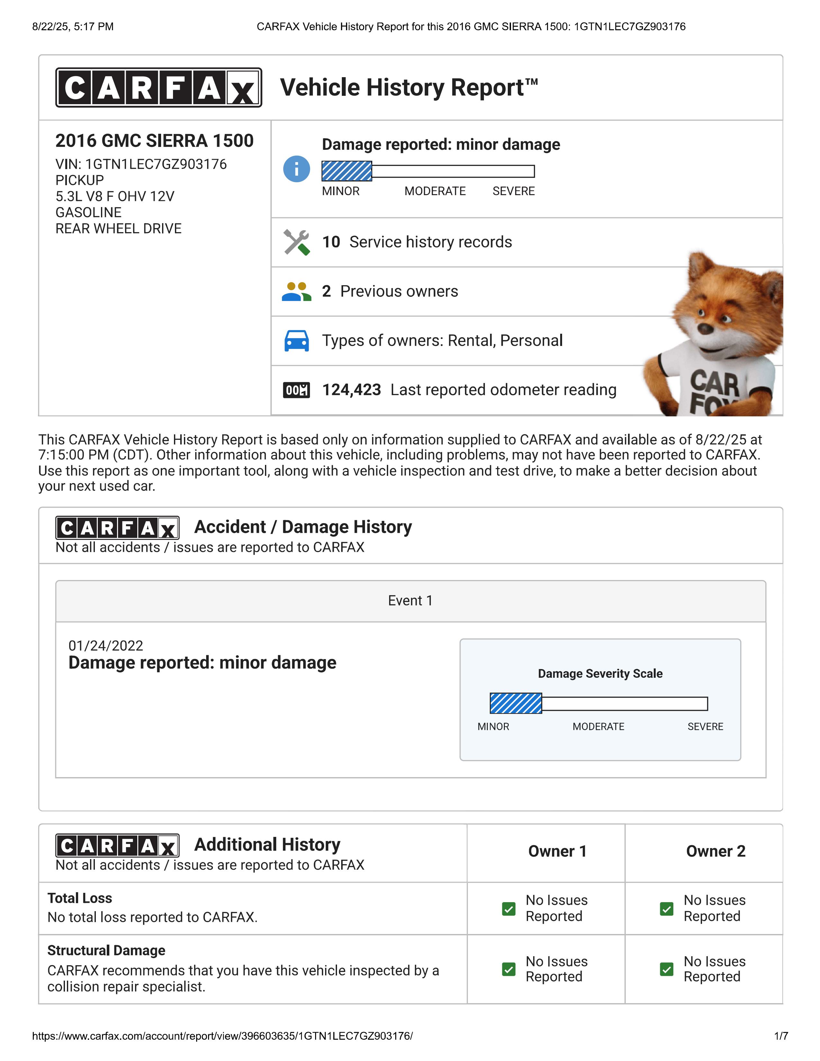Click the large CARFAX logo in header
820x1061 pixels.
(x=159, y=87)
